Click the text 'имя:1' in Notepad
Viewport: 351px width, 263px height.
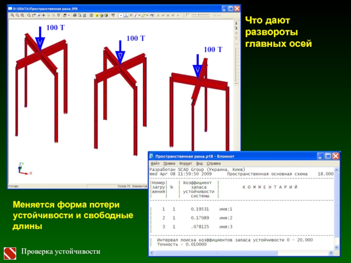pos(226,209)
